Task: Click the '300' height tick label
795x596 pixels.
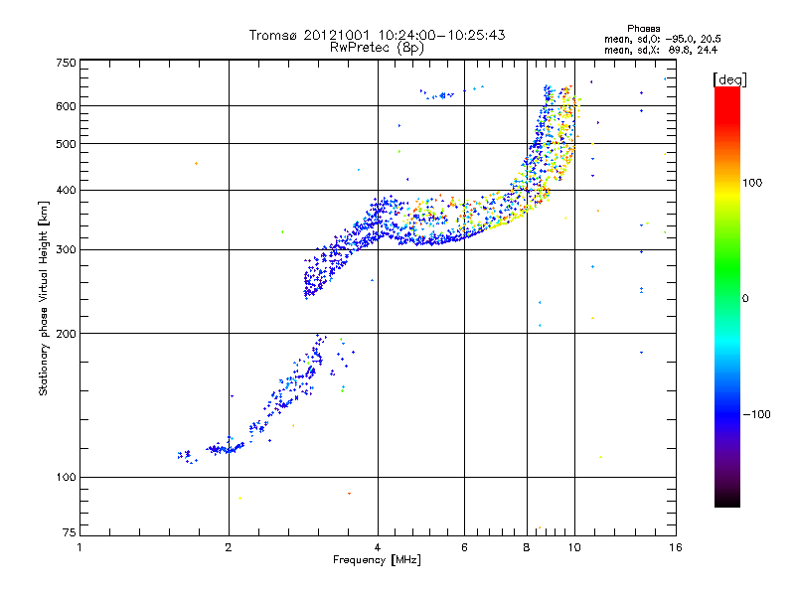Action: 66,249
